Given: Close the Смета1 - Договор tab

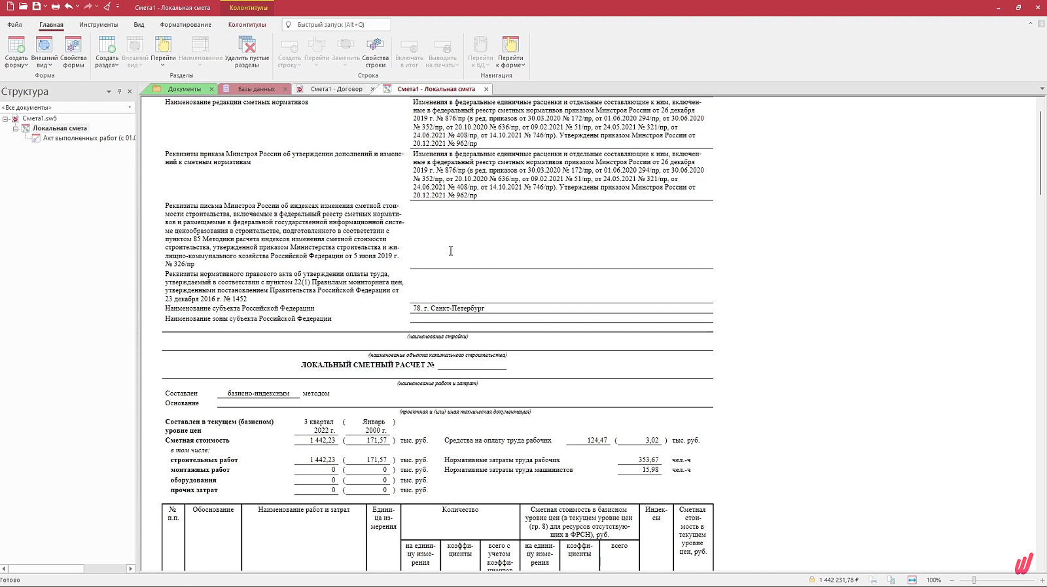Looking at the screenshot, I should [x=372, y=89].
